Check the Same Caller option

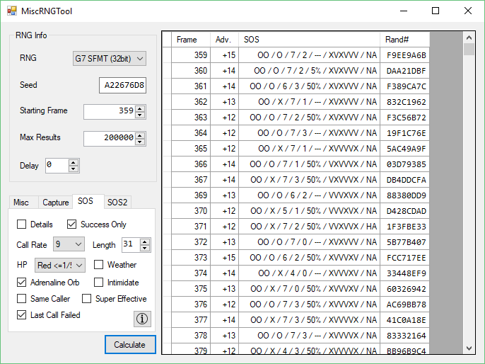coord(22,299)
